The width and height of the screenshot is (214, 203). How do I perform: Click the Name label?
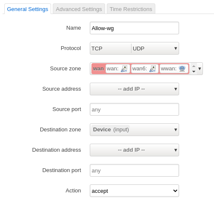pos(74,28)
